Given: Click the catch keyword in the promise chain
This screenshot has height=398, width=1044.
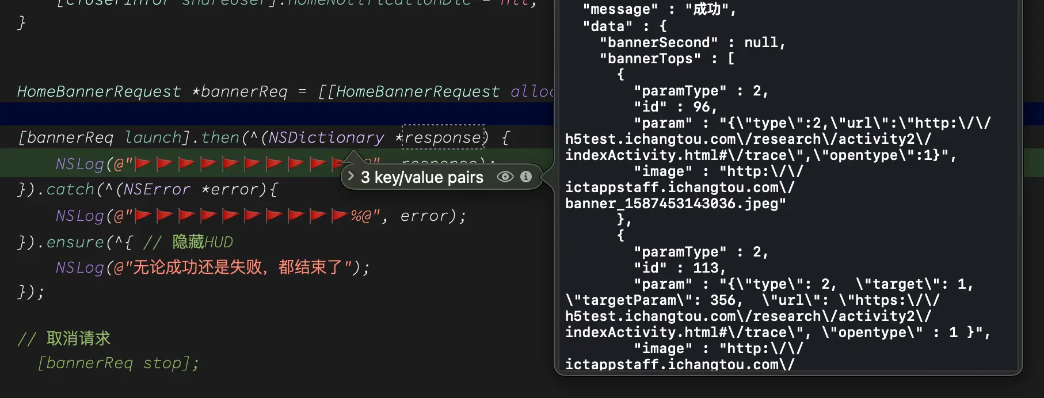Looking at the screenshot, I should (70, 189).
